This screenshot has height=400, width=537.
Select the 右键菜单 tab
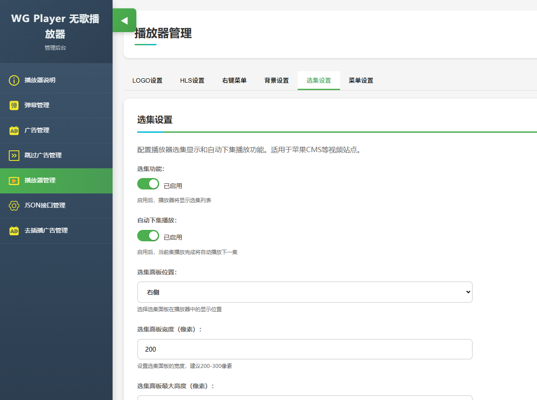(x=234, y=80)
